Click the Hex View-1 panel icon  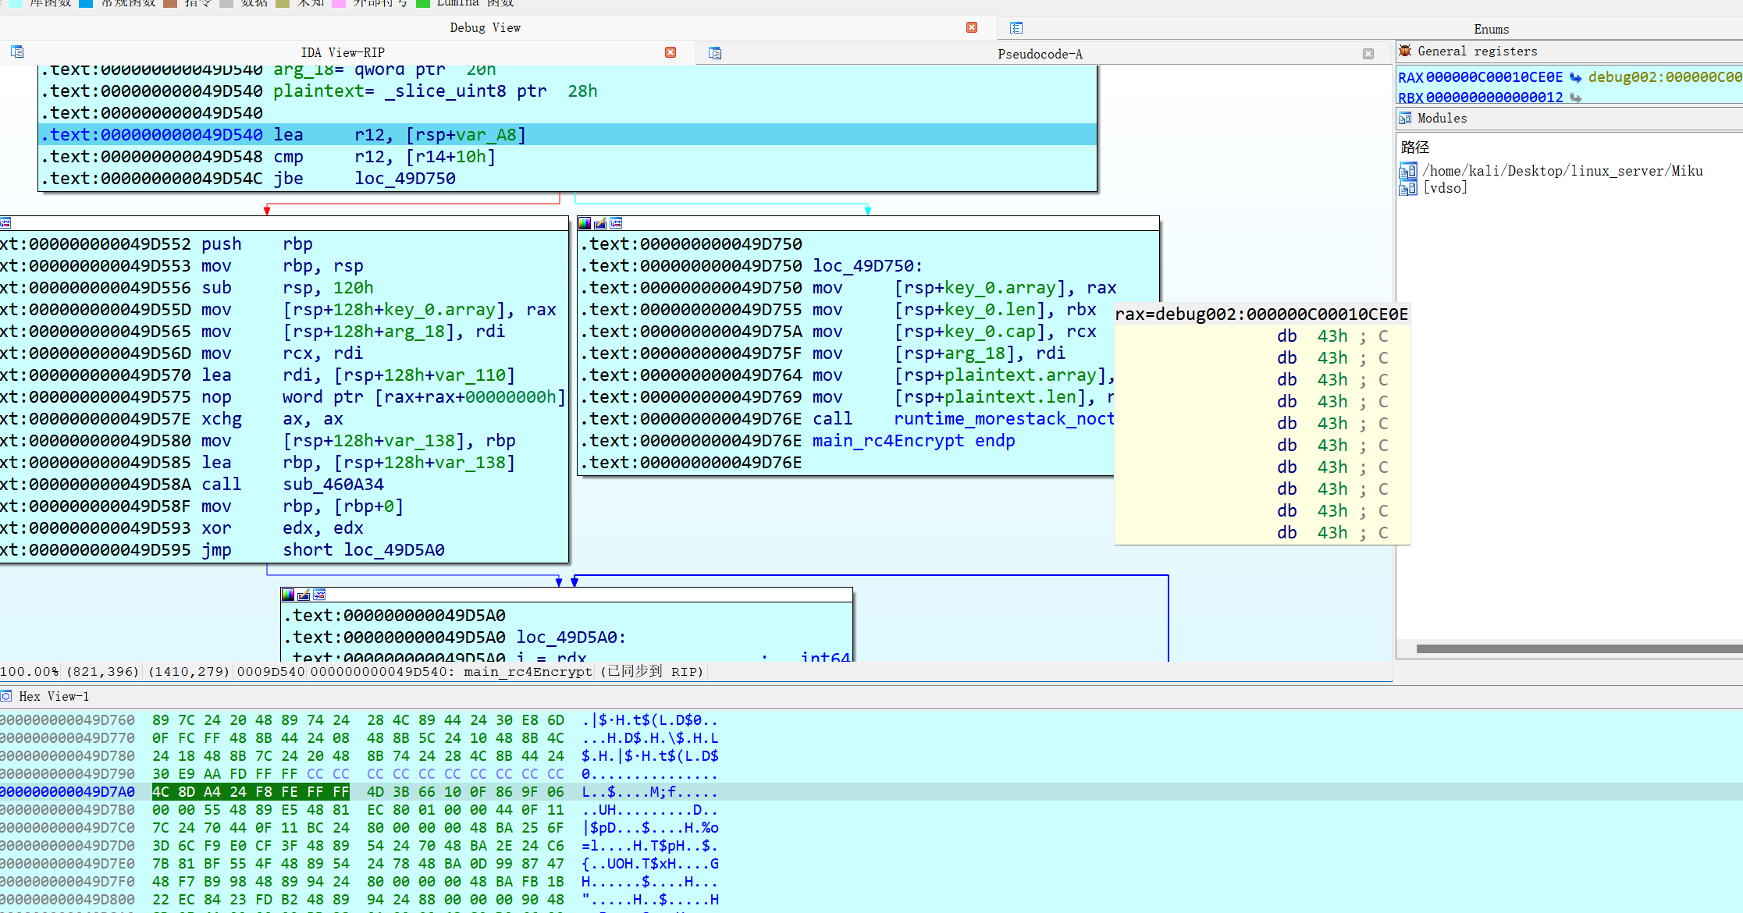7,696
